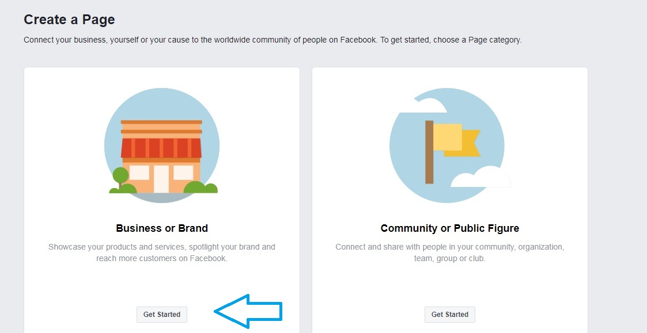Click the store's front door graphic
Image resolution: width=647 pixels, height=333 pixels.
click(161, 179)
